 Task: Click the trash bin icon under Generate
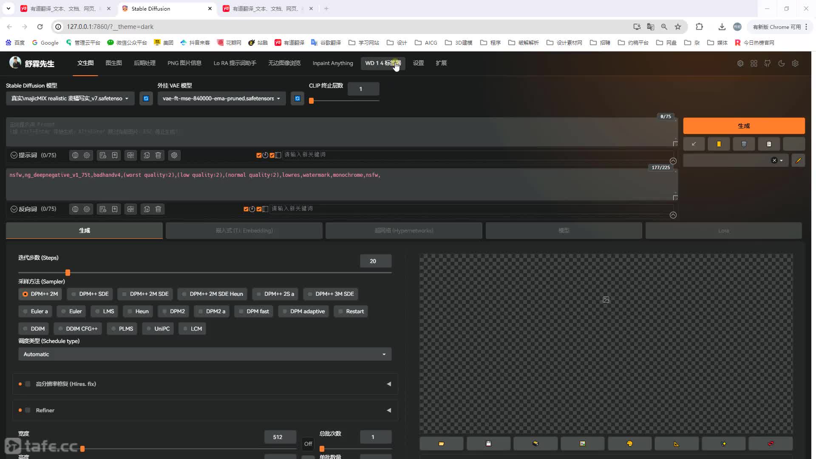(x=744, y=144)
